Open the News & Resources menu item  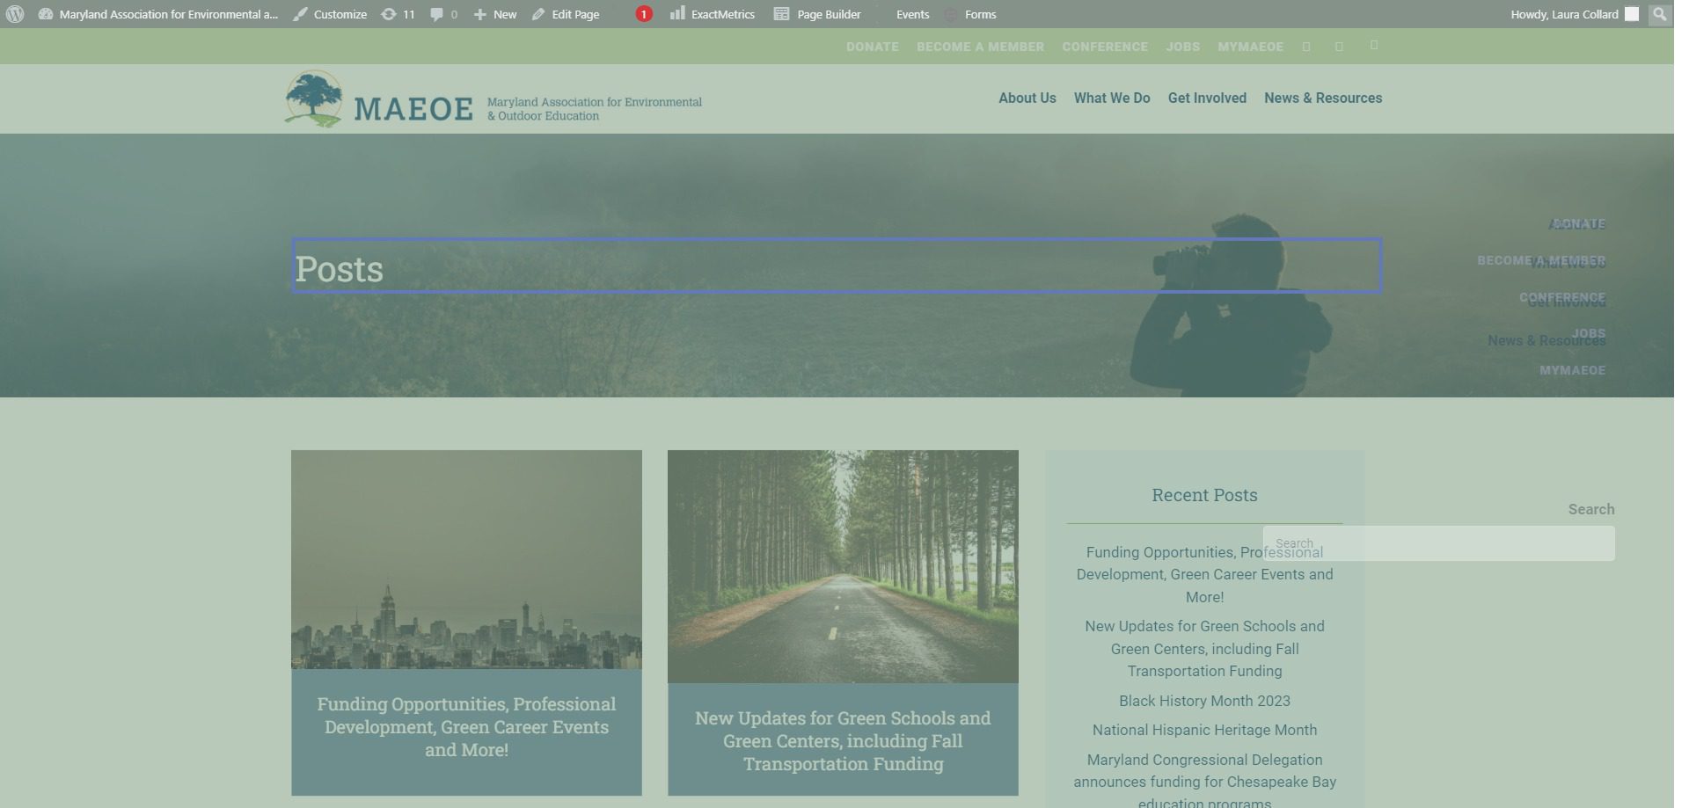(x=1322, y=98)
